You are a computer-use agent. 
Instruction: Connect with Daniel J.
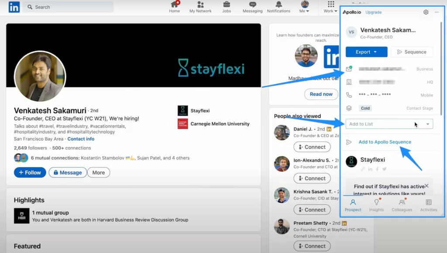coord(312,147)
